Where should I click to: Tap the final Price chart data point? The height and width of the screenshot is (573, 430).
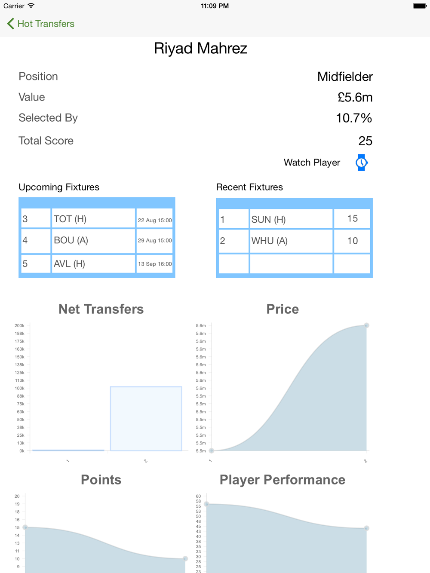[x=367, y=325]
